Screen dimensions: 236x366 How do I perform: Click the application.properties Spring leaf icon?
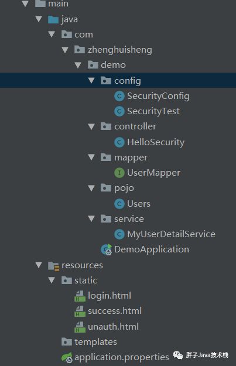(x=67, y=358)
